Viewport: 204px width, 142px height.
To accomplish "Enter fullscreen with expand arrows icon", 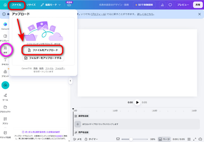I will pos(195,139).
